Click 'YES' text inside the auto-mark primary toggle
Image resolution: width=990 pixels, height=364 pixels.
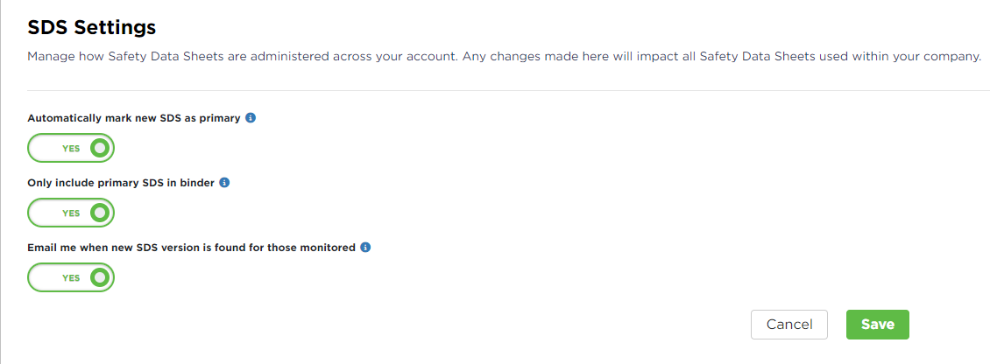(71, 149)
